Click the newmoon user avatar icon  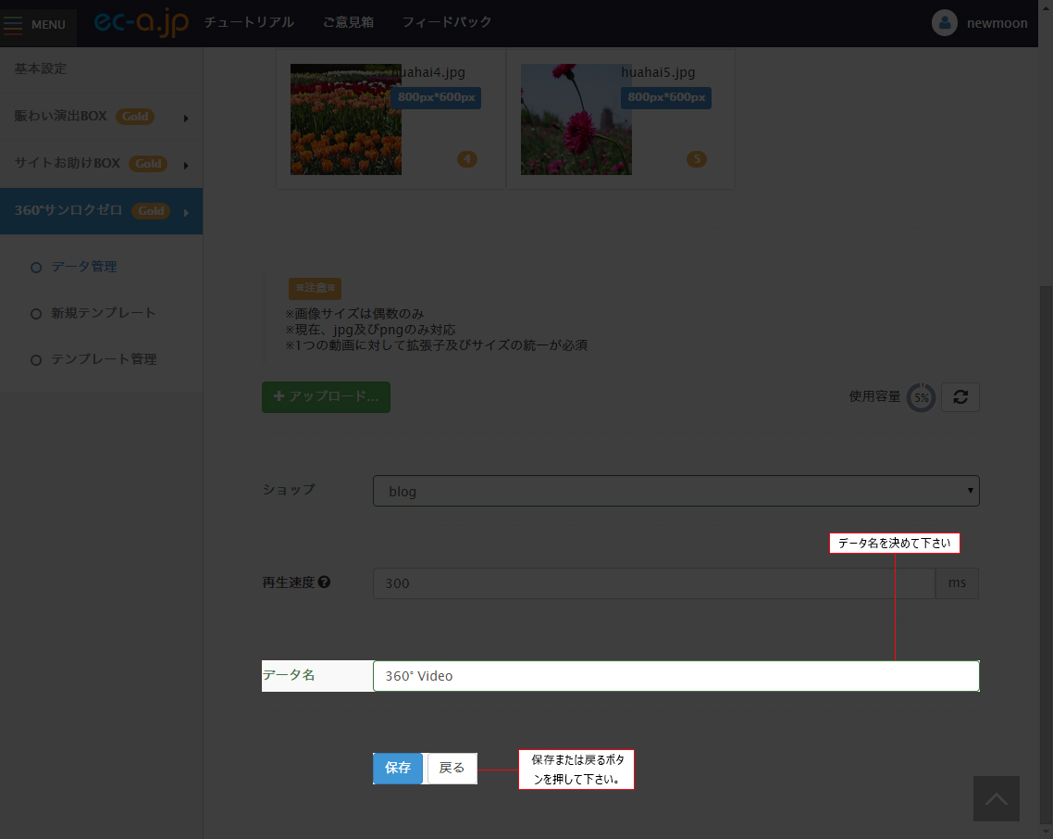click(x=944, y=23)
